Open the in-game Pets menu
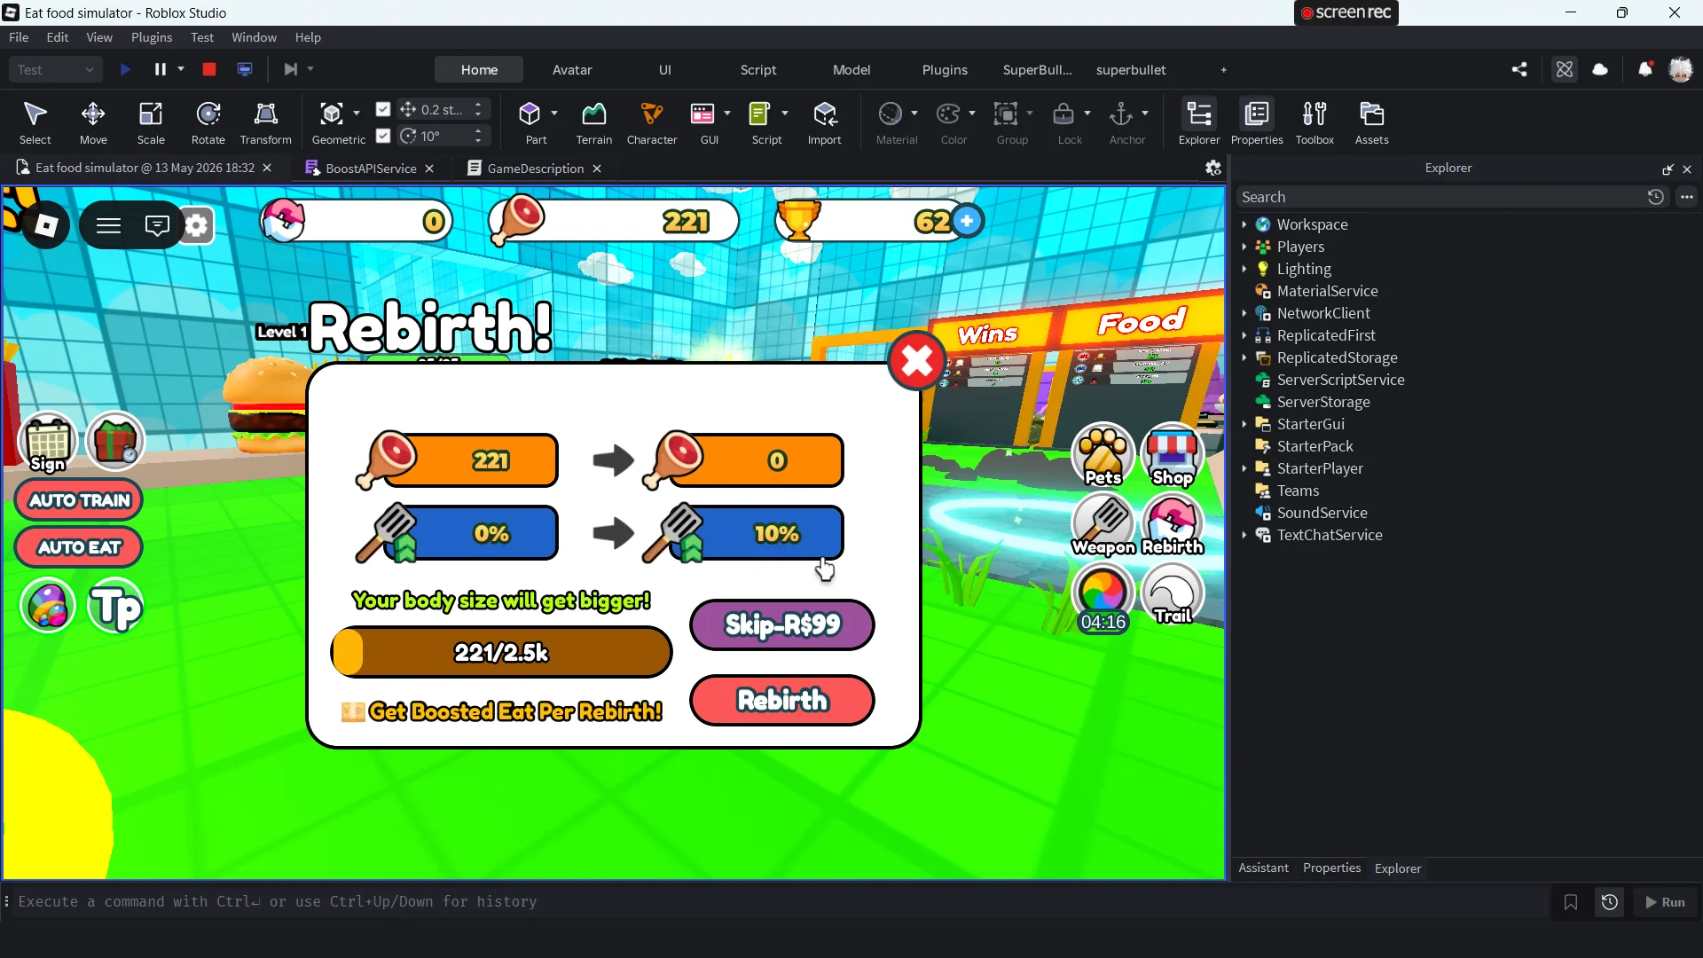Image resolution: width=1703 pixels, height=958 pixels. coord(1103,454)
